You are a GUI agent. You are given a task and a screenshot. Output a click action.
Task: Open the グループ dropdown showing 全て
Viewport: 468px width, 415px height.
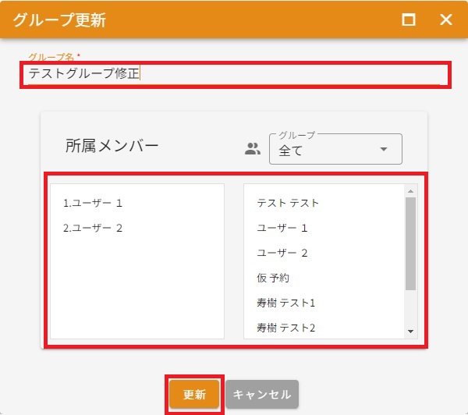pyautogui.click(x=328, y=150)
